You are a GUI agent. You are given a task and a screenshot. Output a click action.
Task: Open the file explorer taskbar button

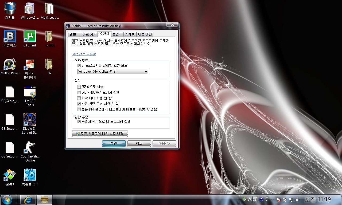click(x=44, y=200)
